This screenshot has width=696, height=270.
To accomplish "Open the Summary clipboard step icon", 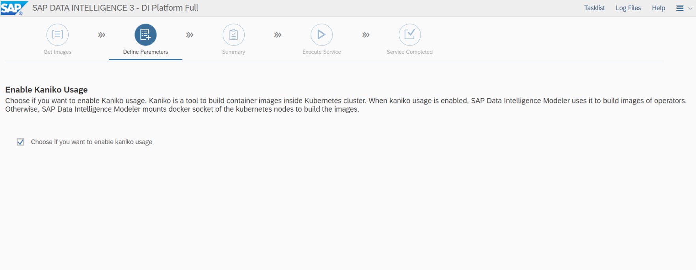I will point(233,35).
